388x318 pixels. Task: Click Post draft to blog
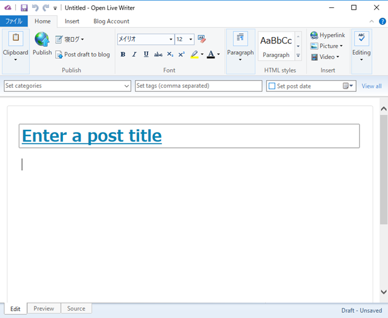pyautogui.click(x=83, y=54)
